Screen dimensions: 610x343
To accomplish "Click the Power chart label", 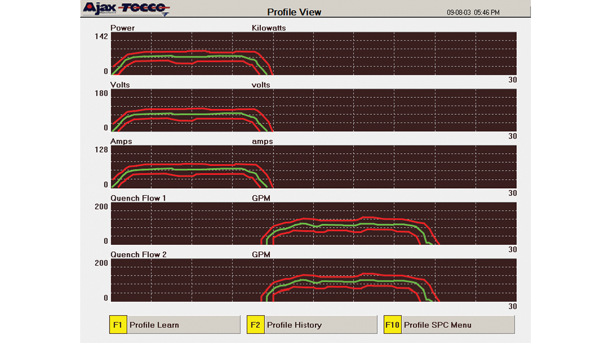I will pyautogui.click(x=123, y=28).
